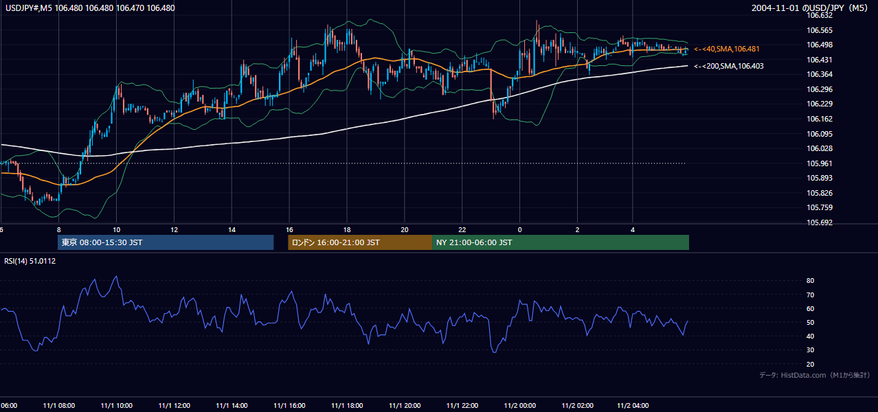Click RSI scale label 40

pos(810,336)
